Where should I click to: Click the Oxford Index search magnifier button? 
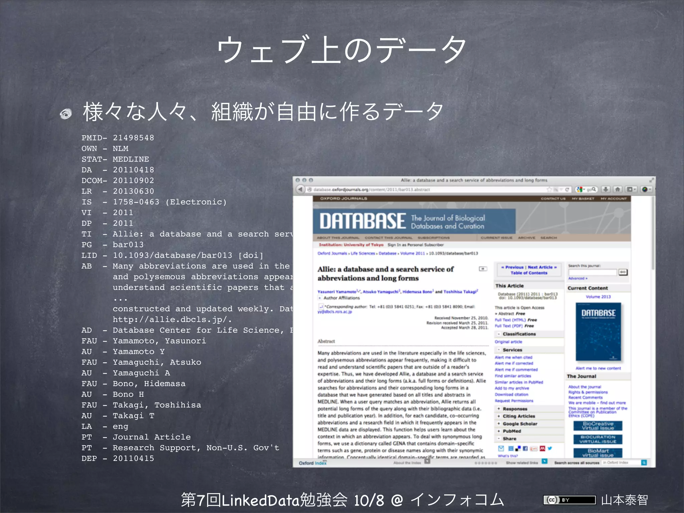coord(644,463)
